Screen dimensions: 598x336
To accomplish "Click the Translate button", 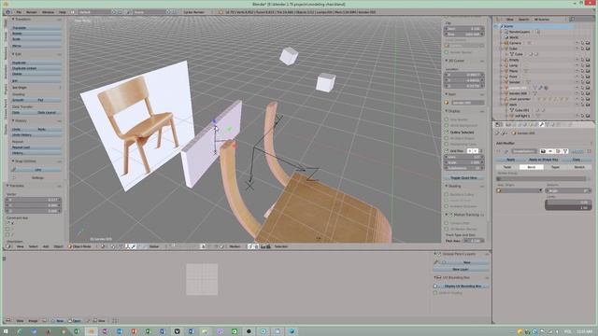I will coord(36,28).
